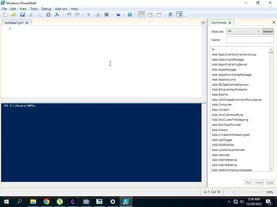Click the Run button in Commands pane
The width and height of the screenshot is (277, 207).
249,182
